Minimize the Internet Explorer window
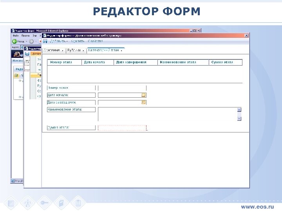This screenshot has width=282, height=211. pos(191,31)
